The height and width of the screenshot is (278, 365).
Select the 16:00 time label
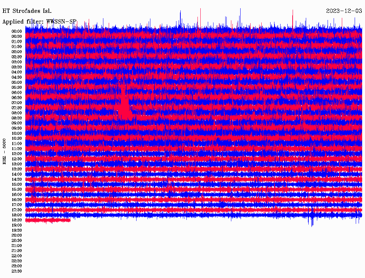point(17,195)
